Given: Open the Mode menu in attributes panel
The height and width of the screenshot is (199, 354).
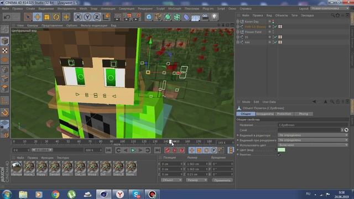Looking at the screenshot, I should click(x=246, y=102).
